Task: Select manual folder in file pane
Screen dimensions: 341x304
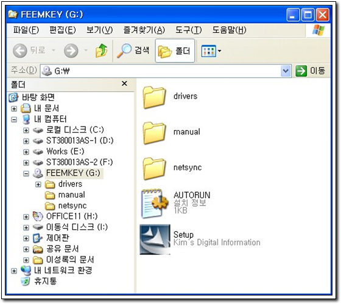Action: point(154,133)
